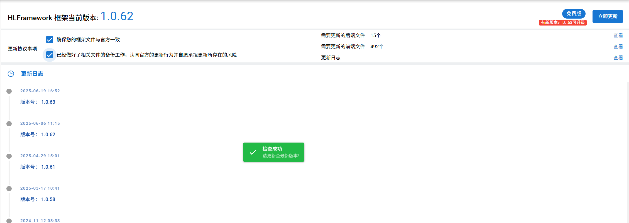Viewport: 629px width, 223px height.
Task: Select timeline dot for 2025-04-29 15:01
Action: pyautogui.click(x=9, y=156)
